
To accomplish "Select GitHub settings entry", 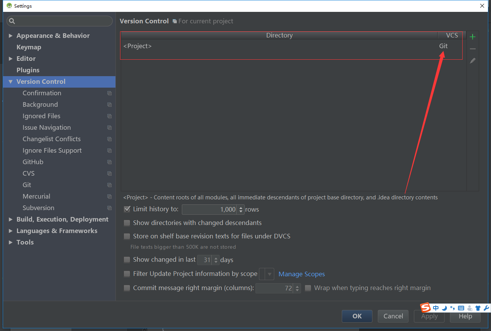I will click(33, 162).
